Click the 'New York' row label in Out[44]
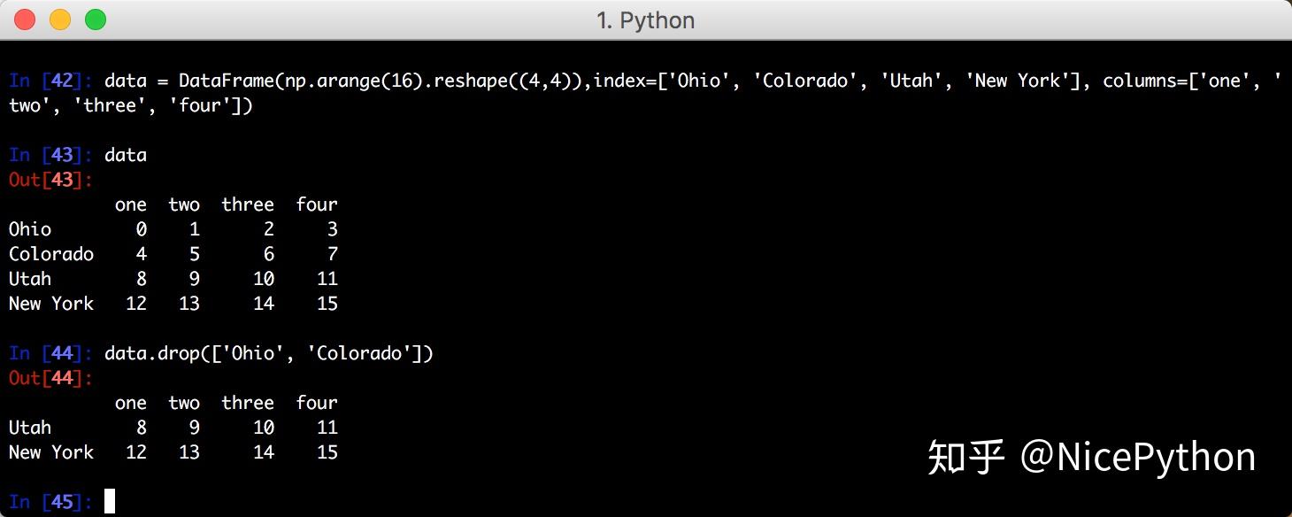Screen dimensions: 1292x517 point(51,451)
